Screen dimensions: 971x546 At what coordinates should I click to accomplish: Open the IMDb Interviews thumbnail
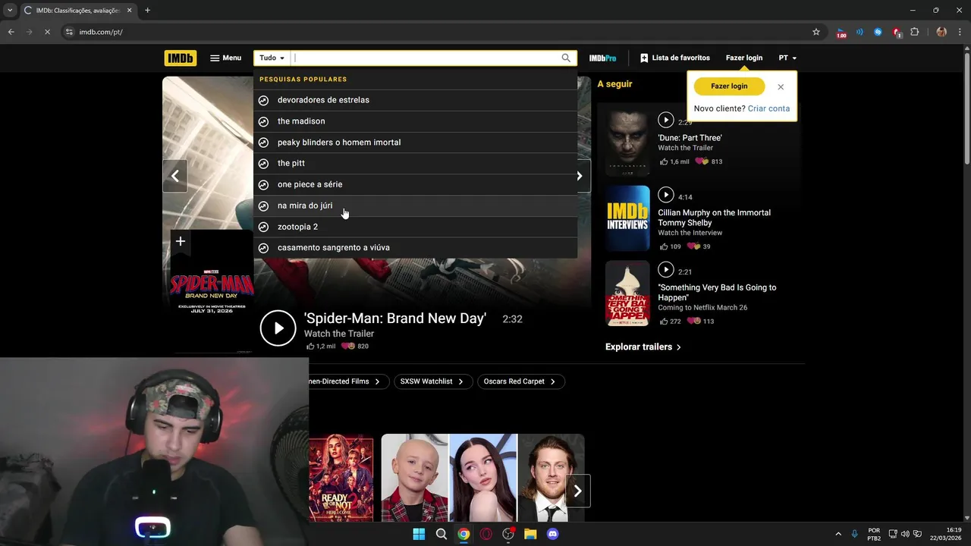[627, 218]
